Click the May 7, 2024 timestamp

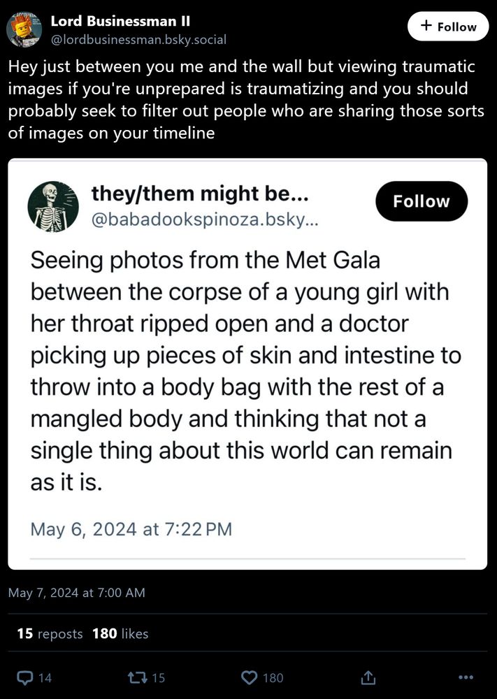77,592
